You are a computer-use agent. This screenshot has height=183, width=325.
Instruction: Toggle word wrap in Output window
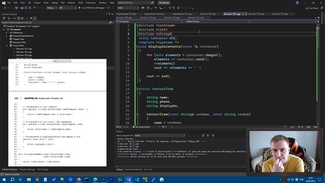coord(208,136)
